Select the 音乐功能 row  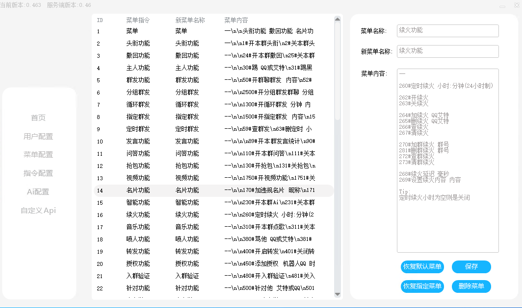coord(214,227)
